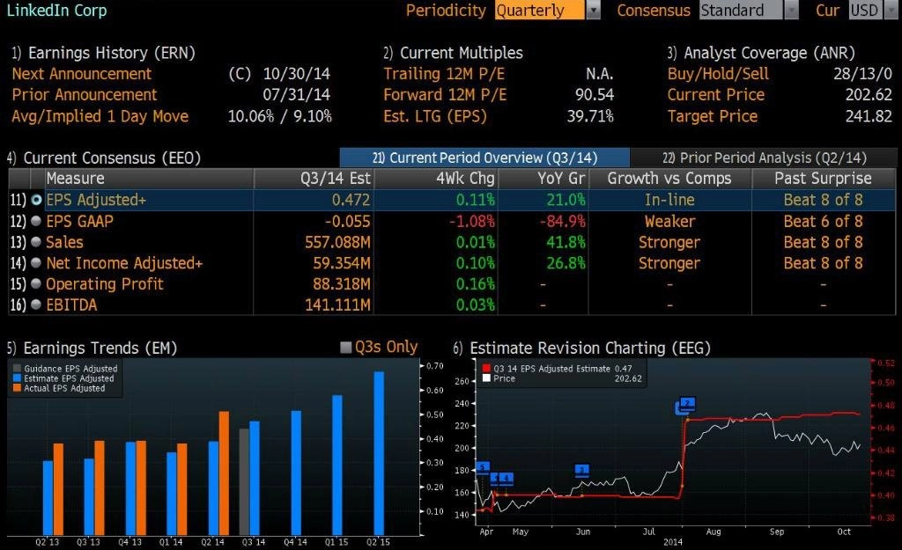The width and height of the screenshot is (902, 550).
Task: Open the Periodicity Quarterly dropdown
Action: coord(593,11)
